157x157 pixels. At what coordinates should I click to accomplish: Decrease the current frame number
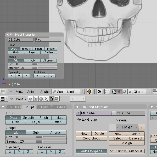[72, 99]
